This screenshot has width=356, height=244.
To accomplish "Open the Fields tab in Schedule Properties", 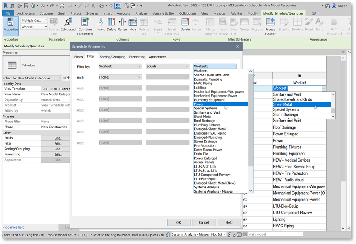I will coord(79,57).
